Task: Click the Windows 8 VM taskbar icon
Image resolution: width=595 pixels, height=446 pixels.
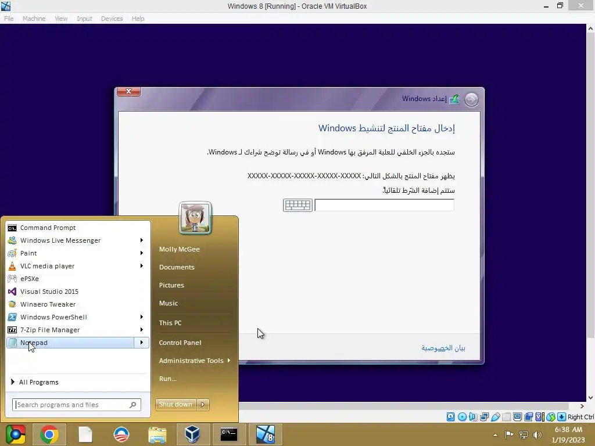Action: point(265,434)
